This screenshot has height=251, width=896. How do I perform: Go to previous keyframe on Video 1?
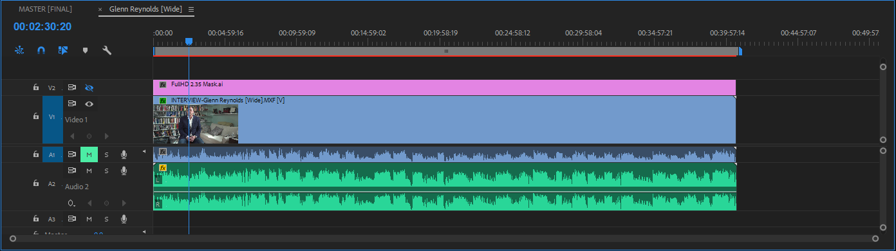[x=72, y=136]
